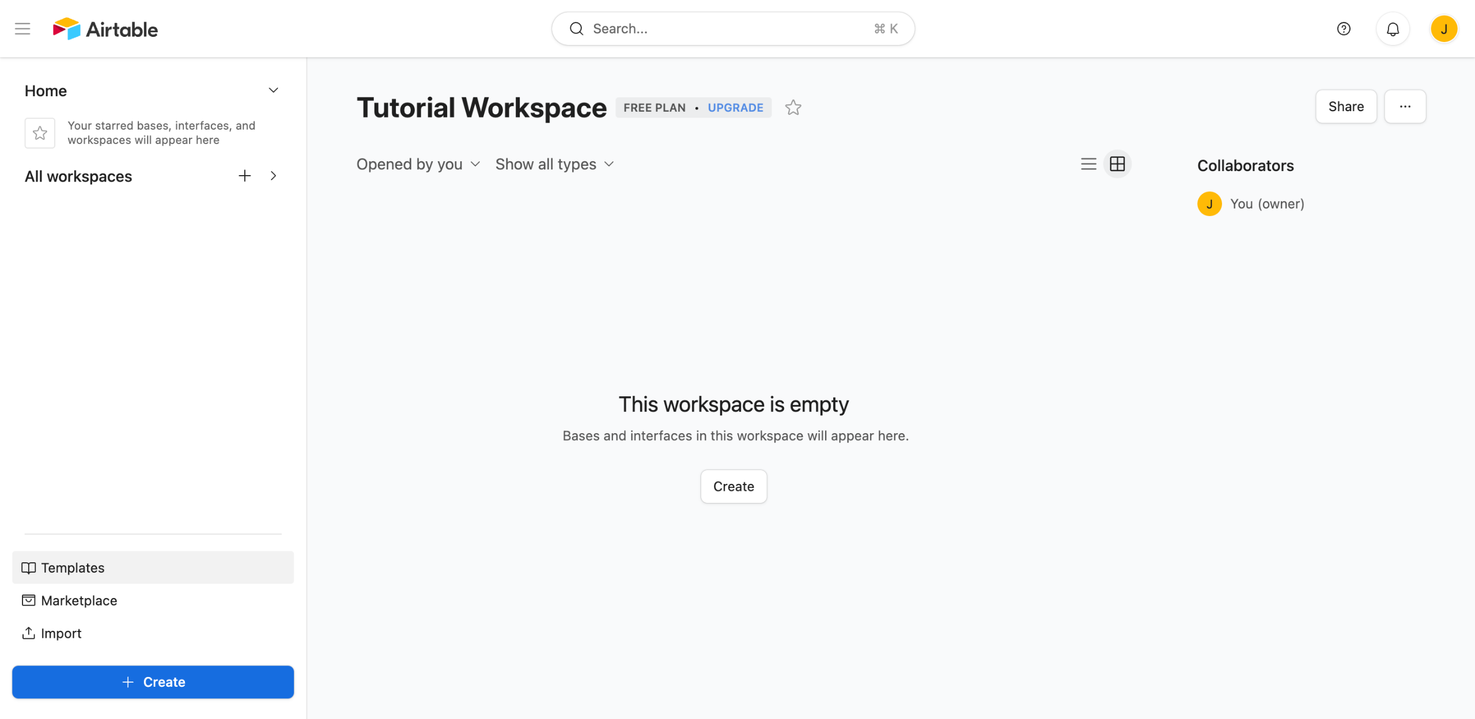Viewport: 1475px width, 719px height.
Task: Open Marketplace in sidebar
Action: [153, 600]
